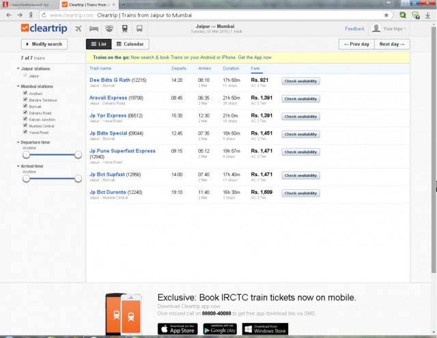Click the left Arrival time slider handle

[x=26, y=178]
